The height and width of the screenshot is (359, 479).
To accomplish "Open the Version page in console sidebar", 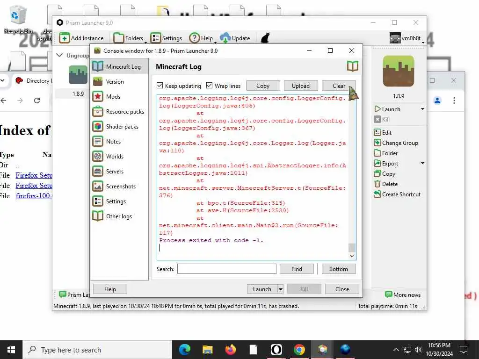I will tap(119, 81).
